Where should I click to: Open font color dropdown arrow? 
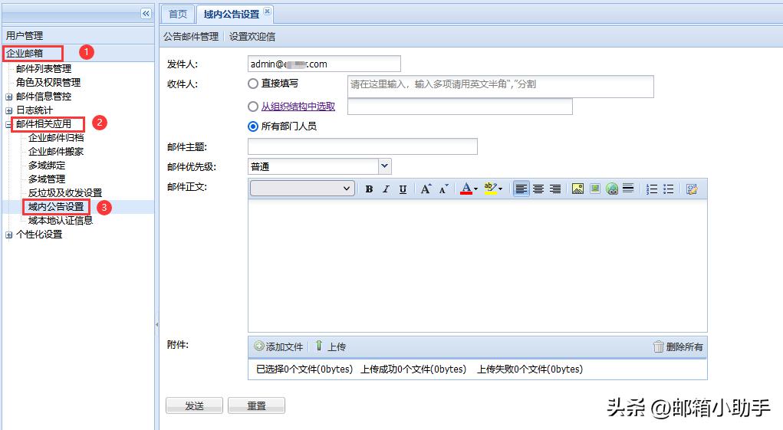point(476,189)
